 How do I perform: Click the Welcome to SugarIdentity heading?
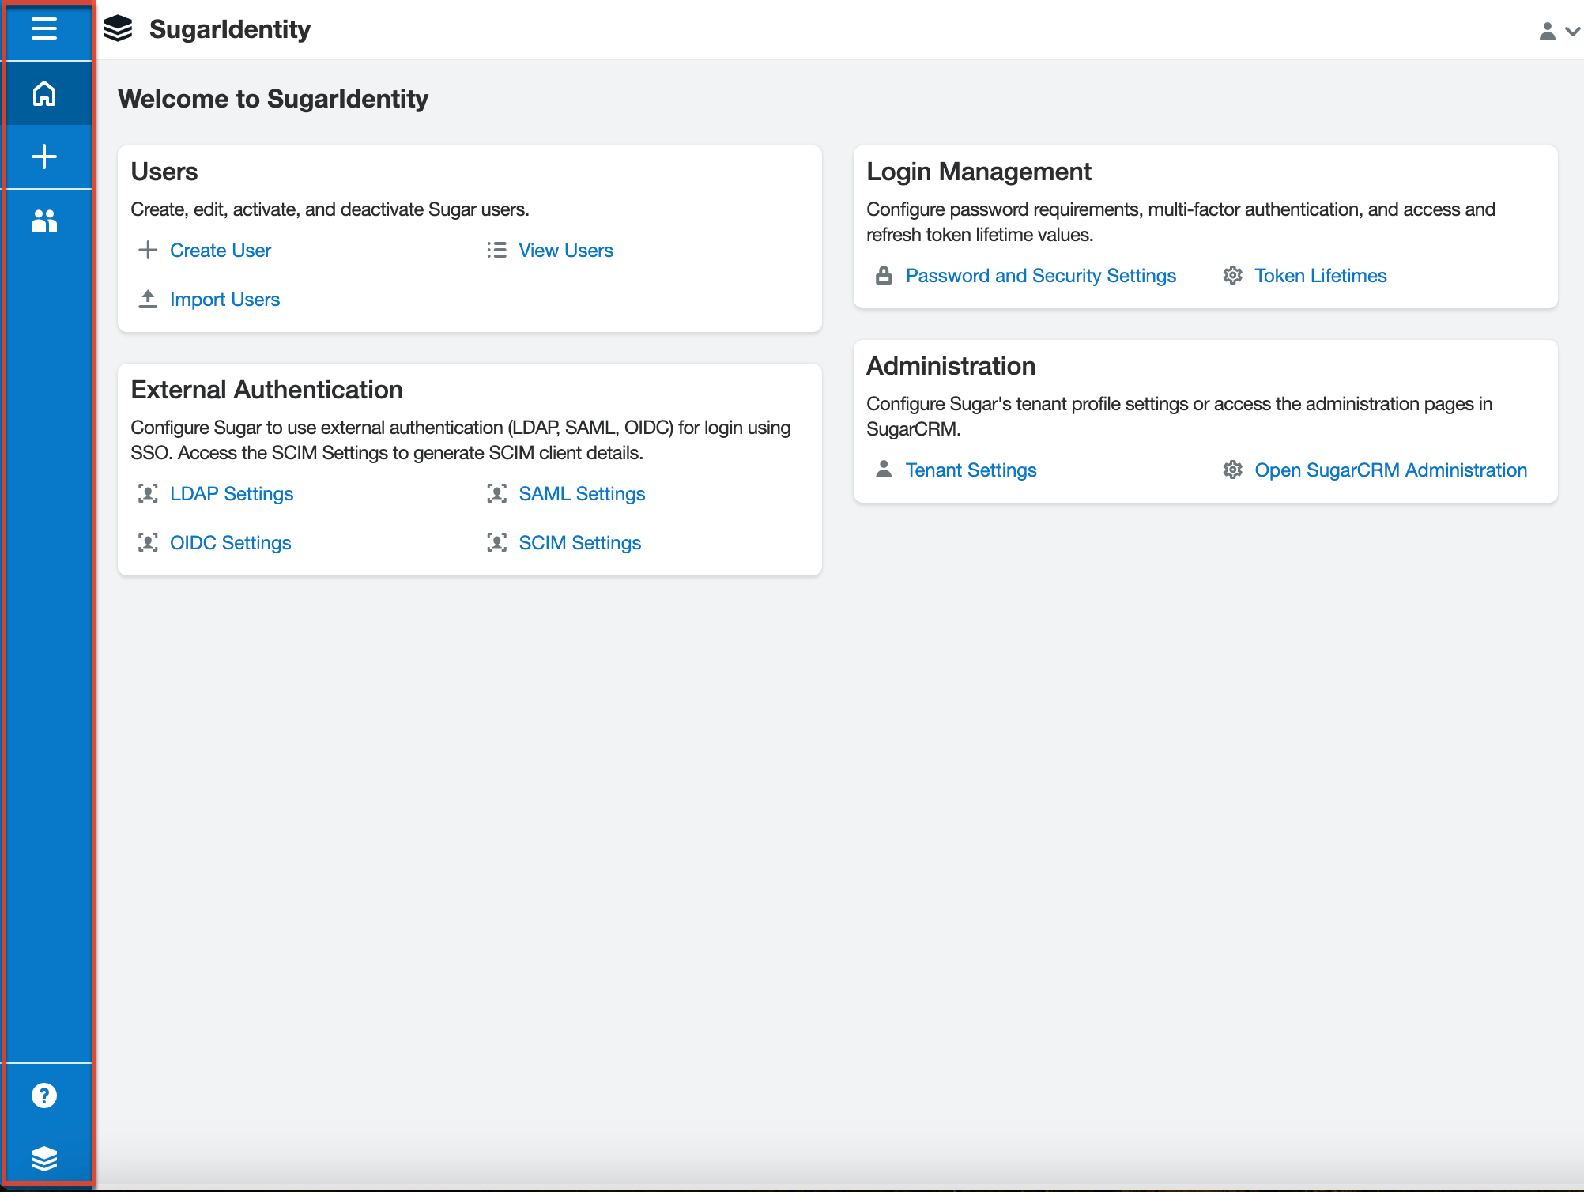pos(273,99)
